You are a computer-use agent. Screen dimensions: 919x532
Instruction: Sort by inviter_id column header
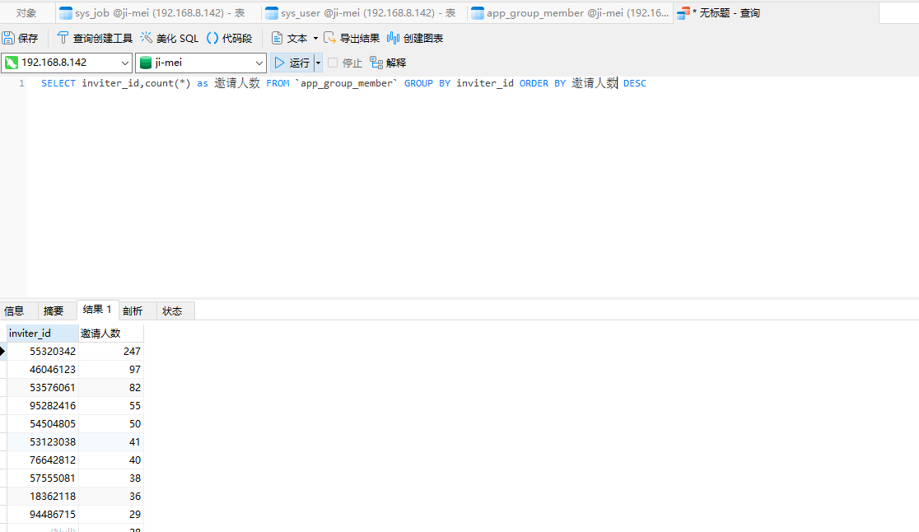[x=41, y=333]
